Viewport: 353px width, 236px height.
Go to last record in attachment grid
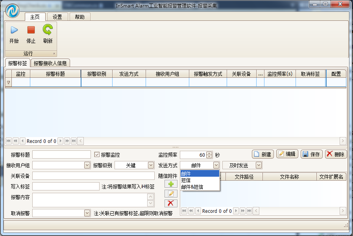(x=249, y=211)
